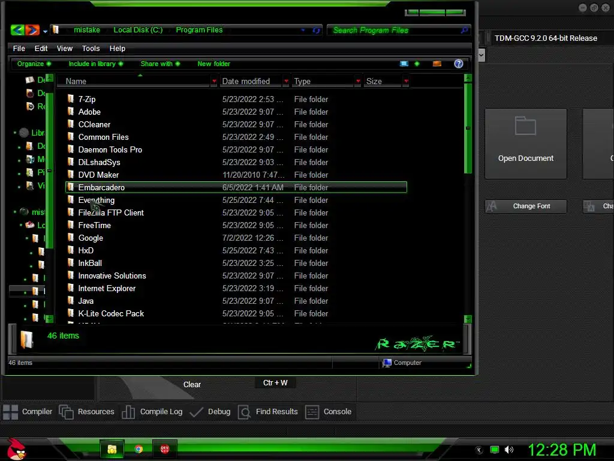Click mistake in the address breadcrumb
614x461 pixels.
(x=87, y=30)
